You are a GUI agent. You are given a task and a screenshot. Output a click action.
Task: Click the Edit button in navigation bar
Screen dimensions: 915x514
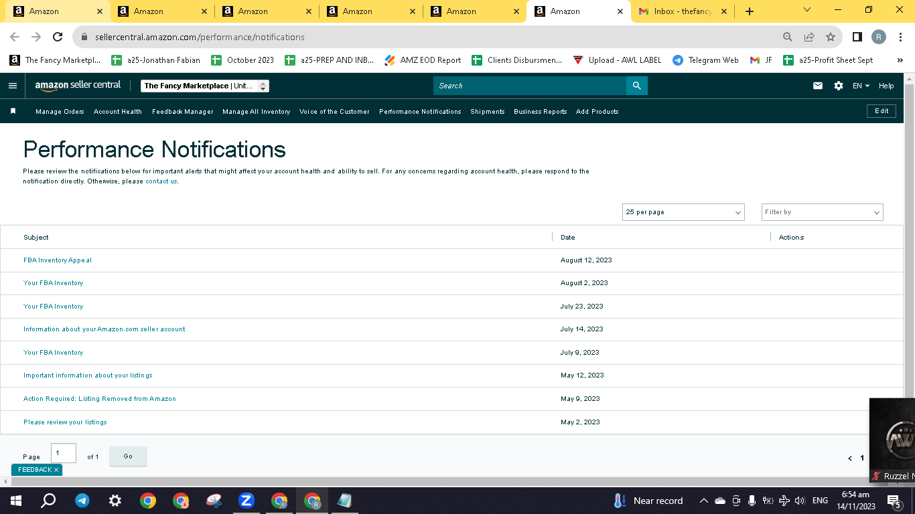882,111
